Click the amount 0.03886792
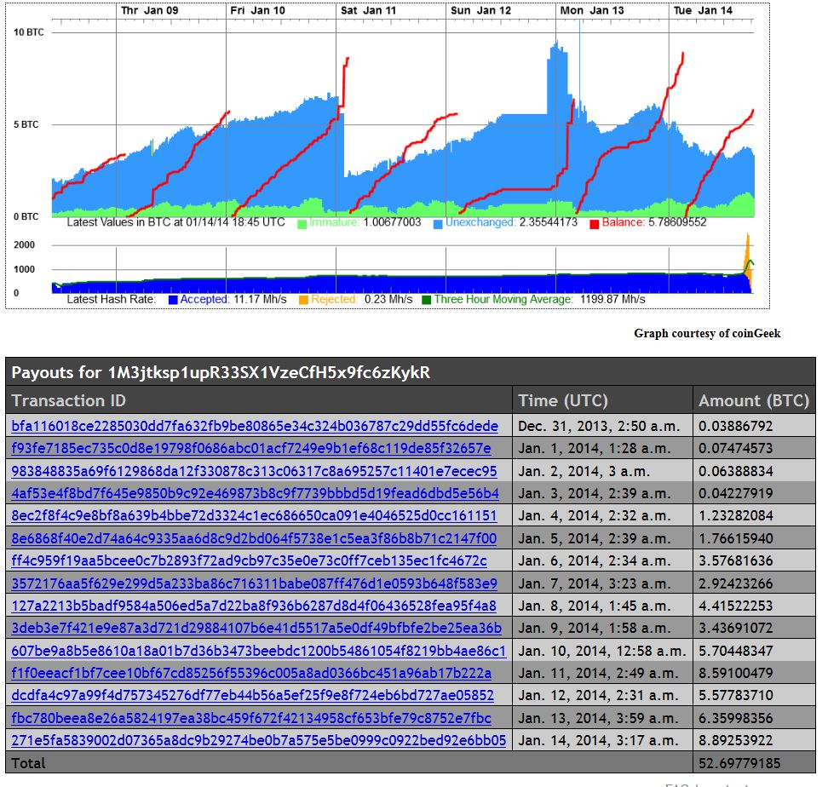This screenshot has height=787, width=828. (736, 426)
